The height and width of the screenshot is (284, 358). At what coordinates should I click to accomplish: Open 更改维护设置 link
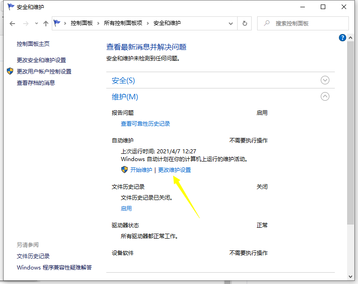pos(174,170)
